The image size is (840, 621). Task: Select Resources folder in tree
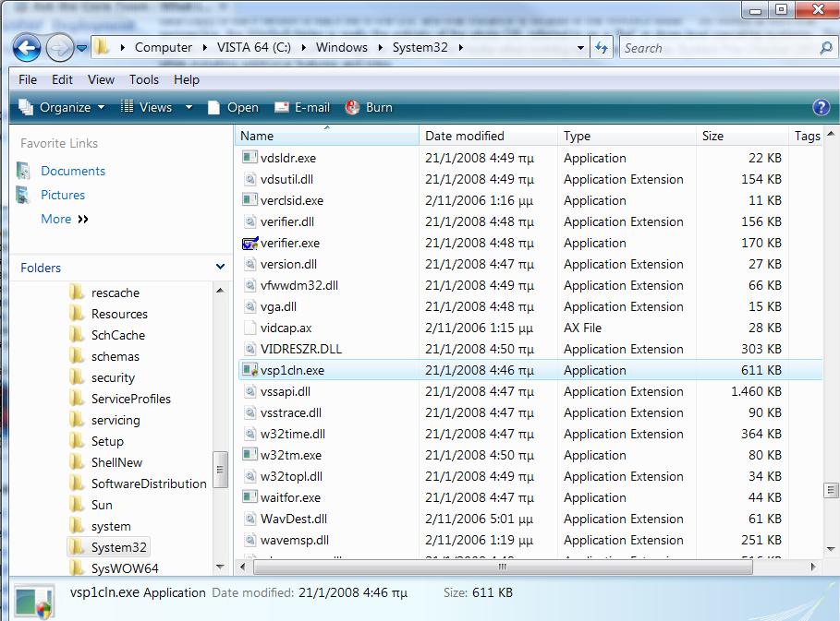[x=119, y=314]
